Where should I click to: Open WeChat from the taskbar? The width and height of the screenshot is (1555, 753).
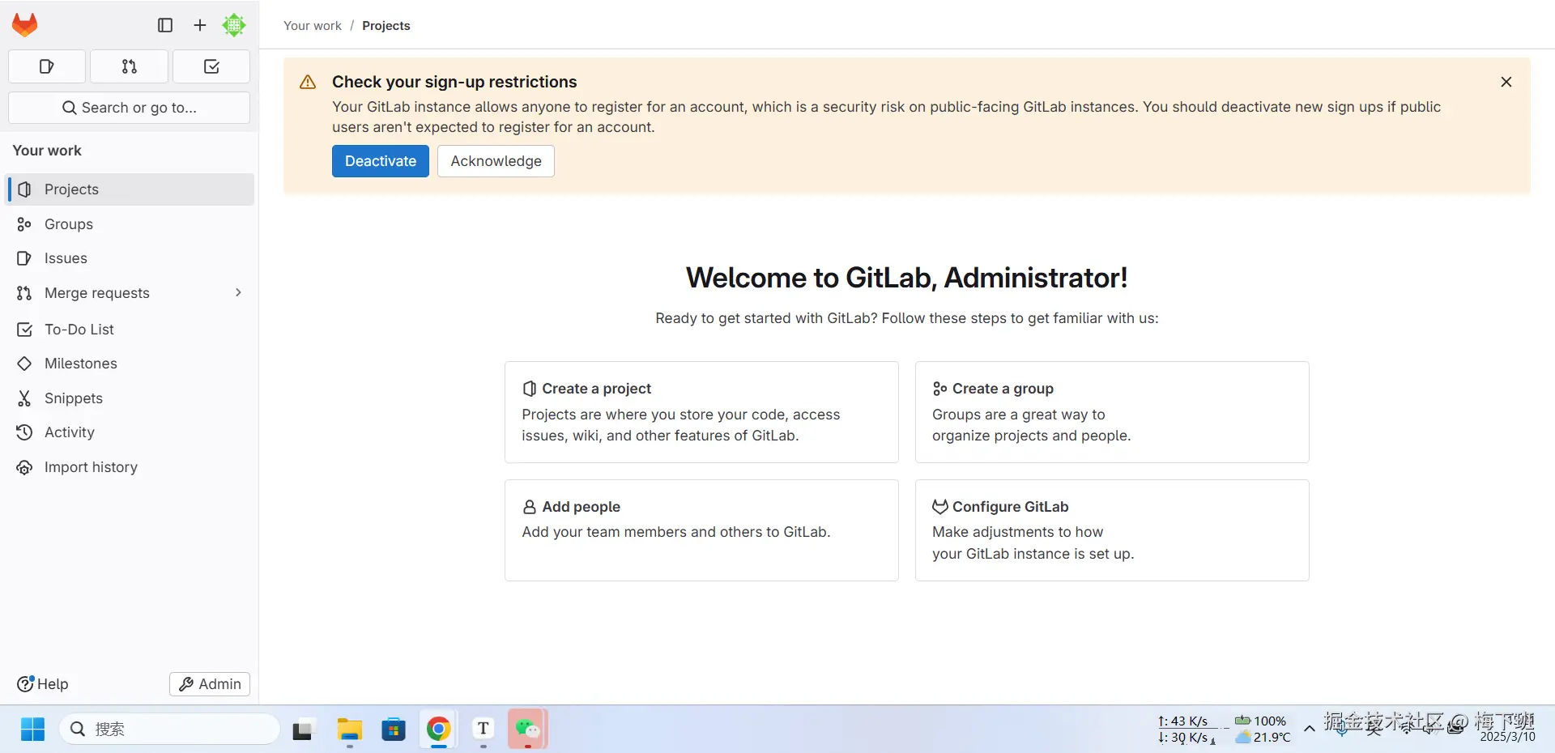tap(528, 730)
